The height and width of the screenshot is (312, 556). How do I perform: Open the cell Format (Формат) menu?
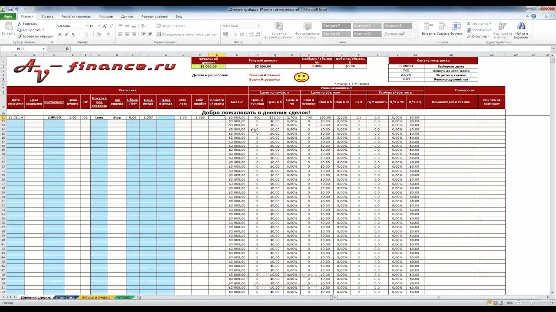[456, 29]
